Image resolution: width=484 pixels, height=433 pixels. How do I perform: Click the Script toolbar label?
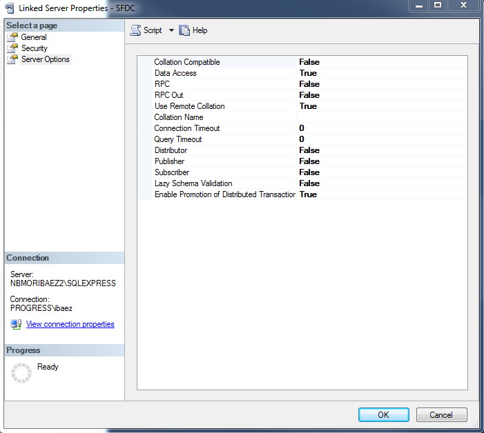coord(153,30)
